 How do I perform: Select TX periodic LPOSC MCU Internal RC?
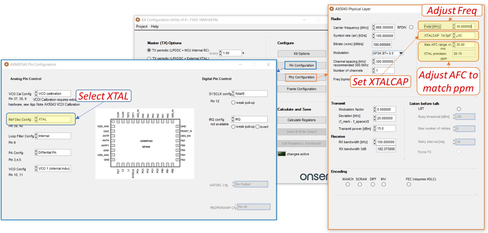click(x=149, y=50)
